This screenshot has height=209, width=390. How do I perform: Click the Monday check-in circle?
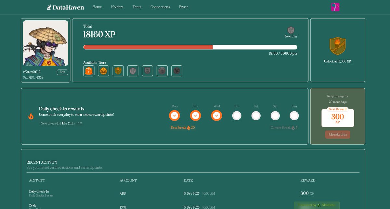175,115
